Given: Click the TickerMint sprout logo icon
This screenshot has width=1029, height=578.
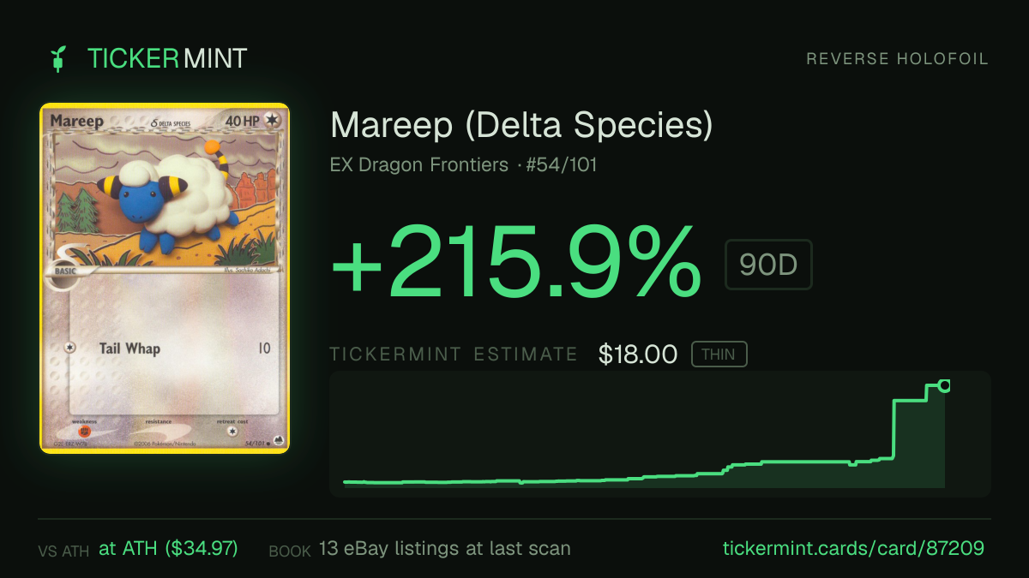Looking at the screenshot, I should coord(58,58).
